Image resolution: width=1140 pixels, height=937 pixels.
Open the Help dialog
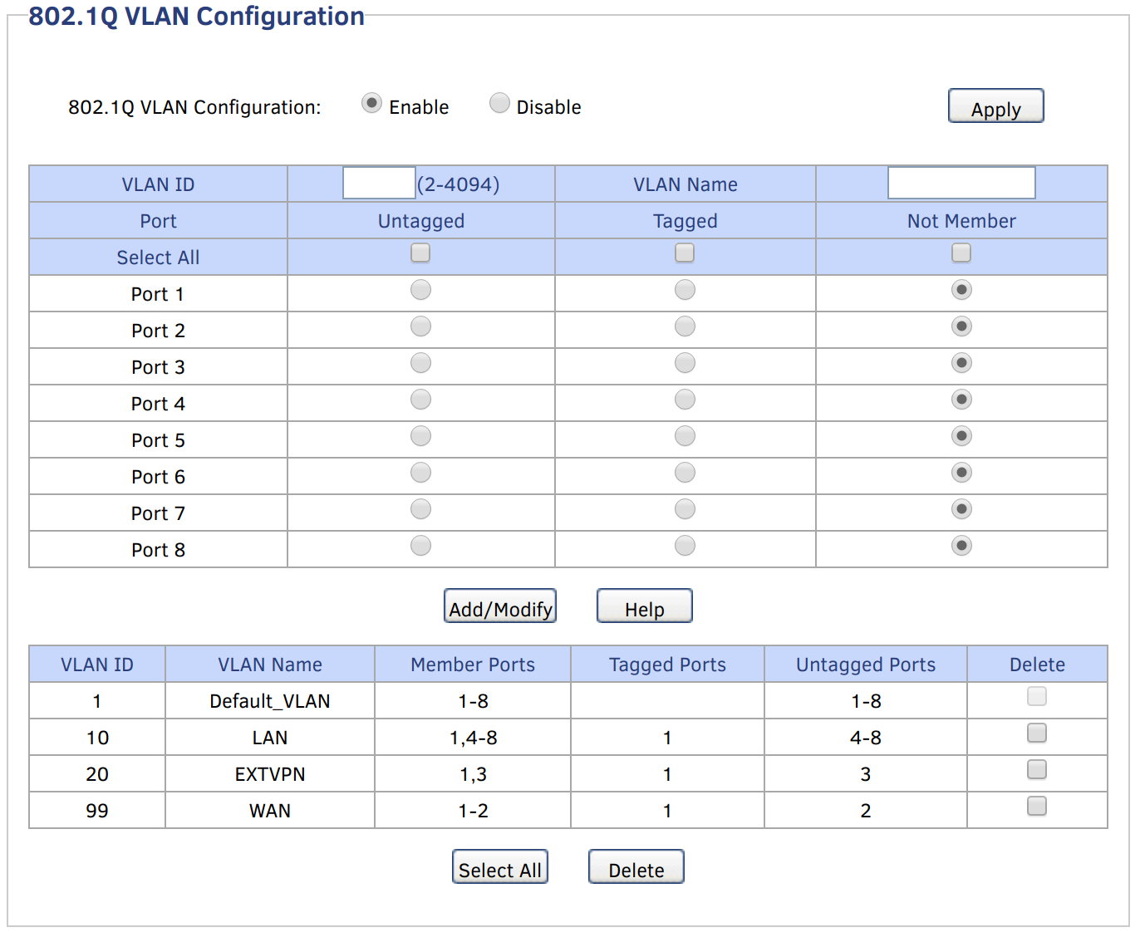click(x=644, y=606)
